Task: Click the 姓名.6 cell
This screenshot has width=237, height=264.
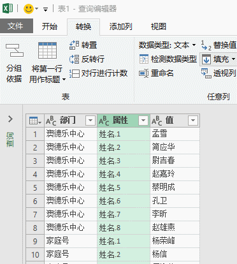Action: coord(124,201)
